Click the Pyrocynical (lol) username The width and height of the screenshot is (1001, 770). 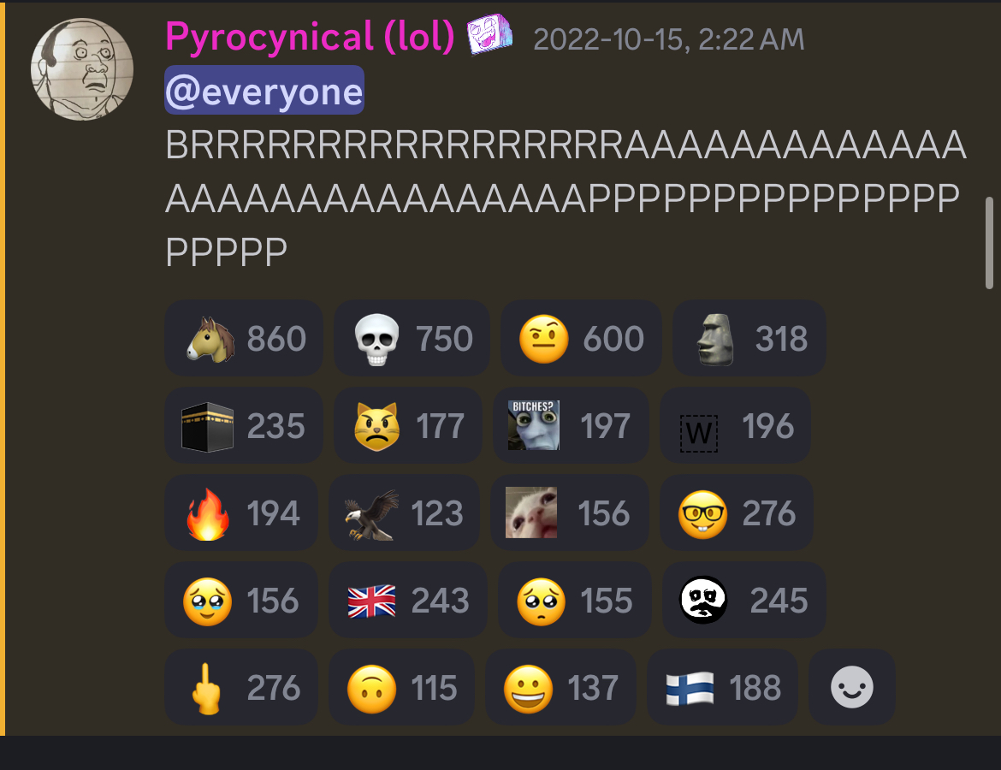coord(310,37)
